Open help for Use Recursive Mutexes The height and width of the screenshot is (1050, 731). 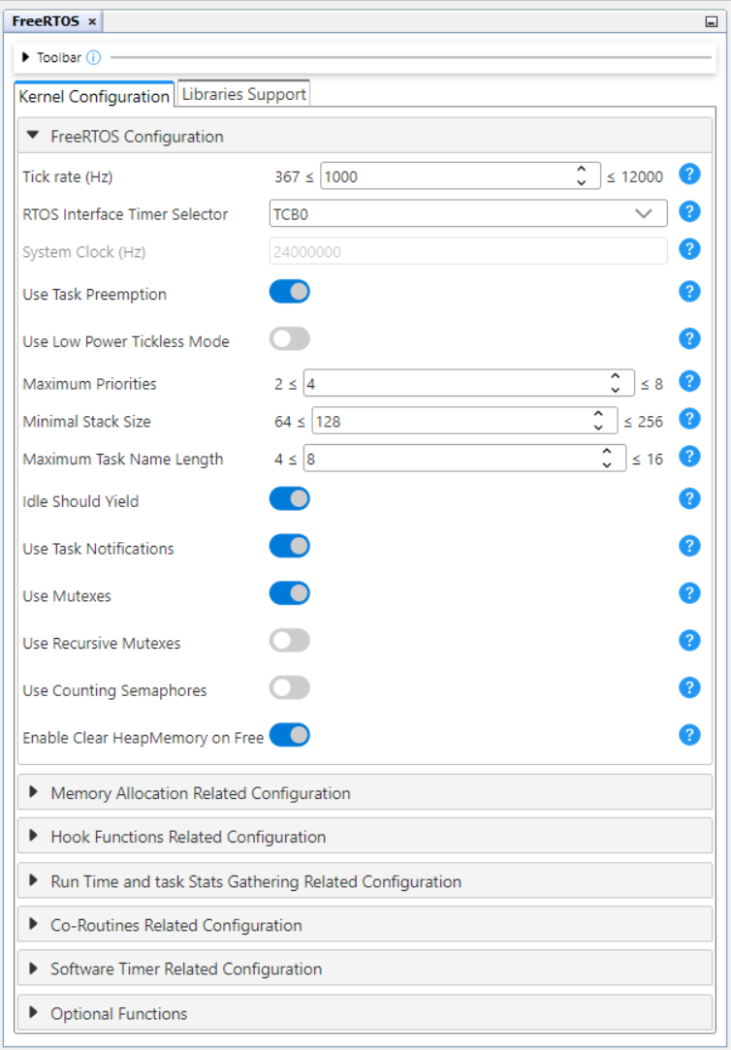pyautogui.click(x=689, y=641)
